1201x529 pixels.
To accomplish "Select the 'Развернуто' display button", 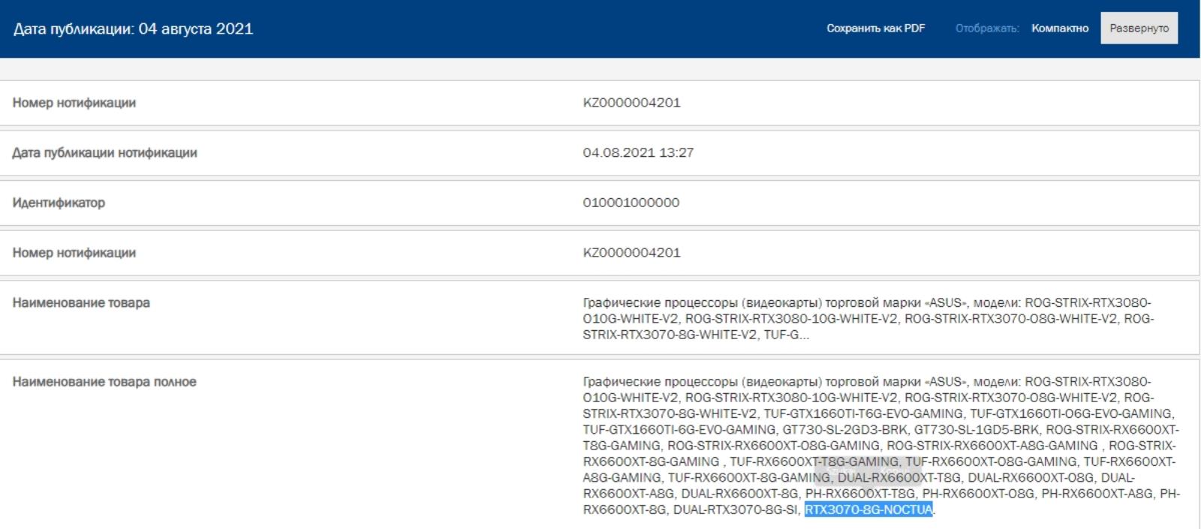I will (1139, 29).
